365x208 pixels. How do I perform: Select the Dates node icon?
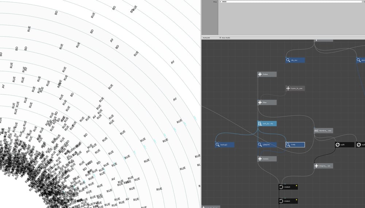pos(260,74)
